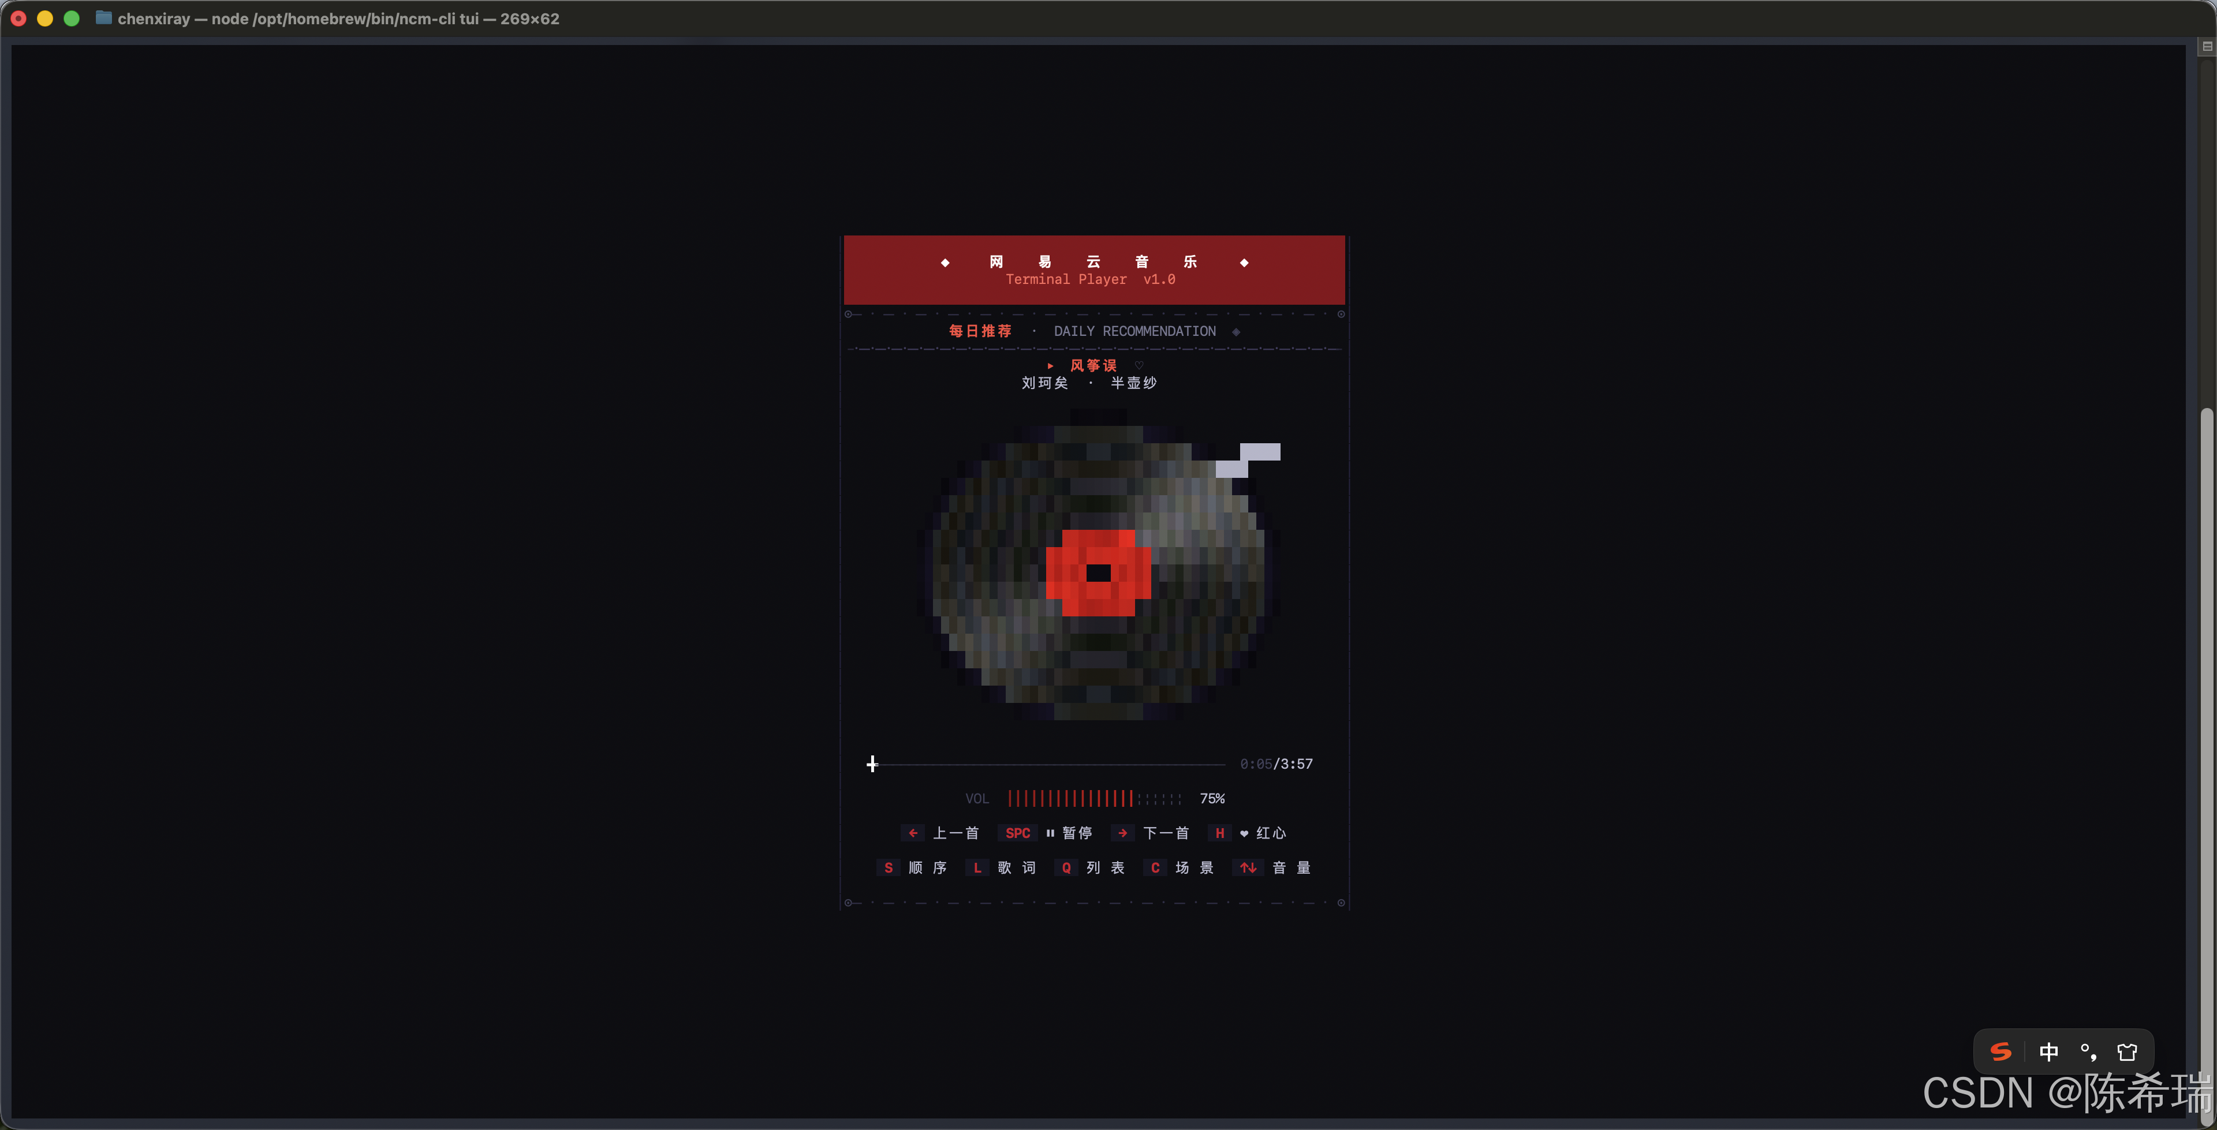Select the 每日推荐 section label
The image size is (2217, 1130).
coord(980,331)
